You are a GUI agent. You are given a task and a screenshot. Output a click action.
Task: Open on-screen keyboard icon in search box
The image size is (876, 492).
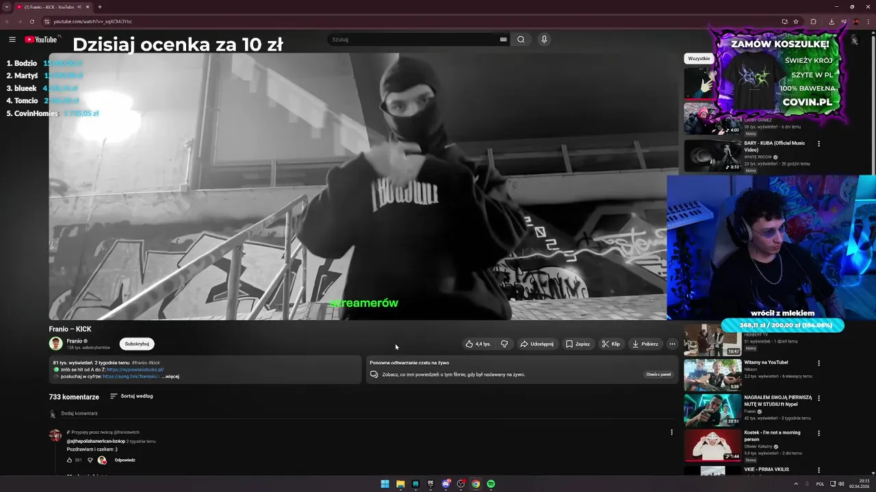coord(503,40)
